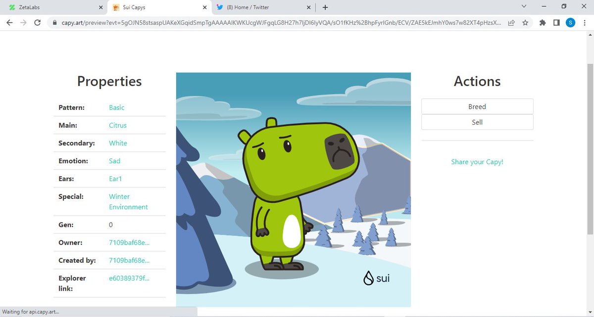Click the green capy image
The width and height of the screenshot is (594, 317).
click(x=294, y=190)
